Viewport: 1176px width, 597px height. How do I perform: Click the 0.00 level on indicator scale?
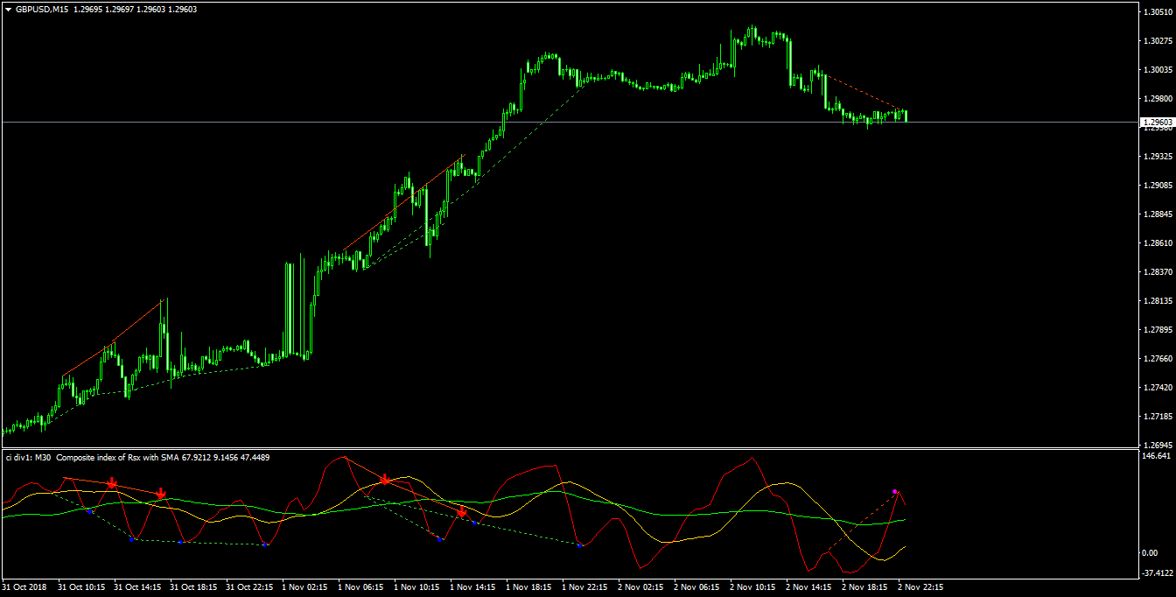(x=1150, y=552)
